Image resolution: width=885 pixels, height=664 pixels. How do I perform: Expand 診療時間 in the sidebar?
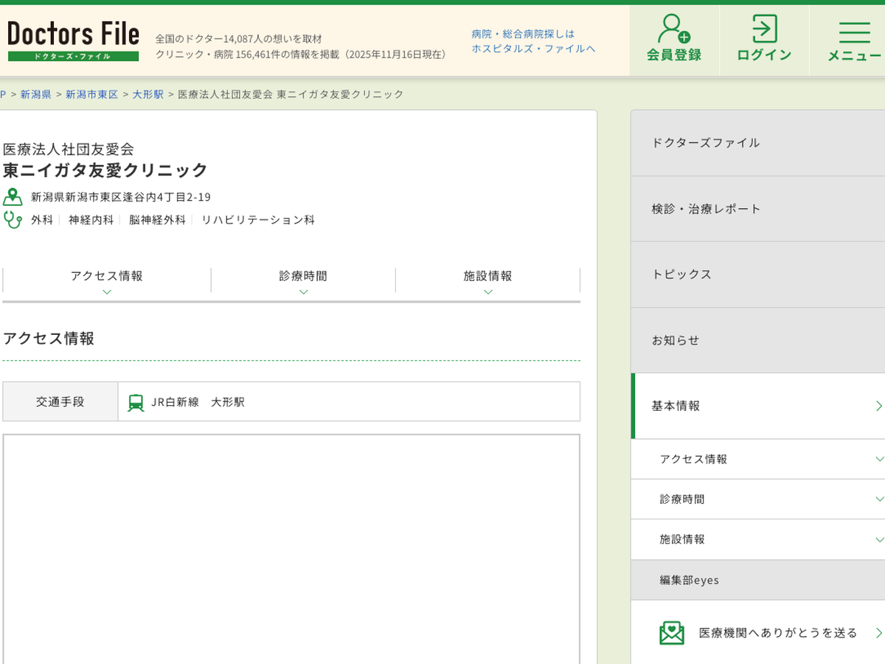(x=757, y=499)
